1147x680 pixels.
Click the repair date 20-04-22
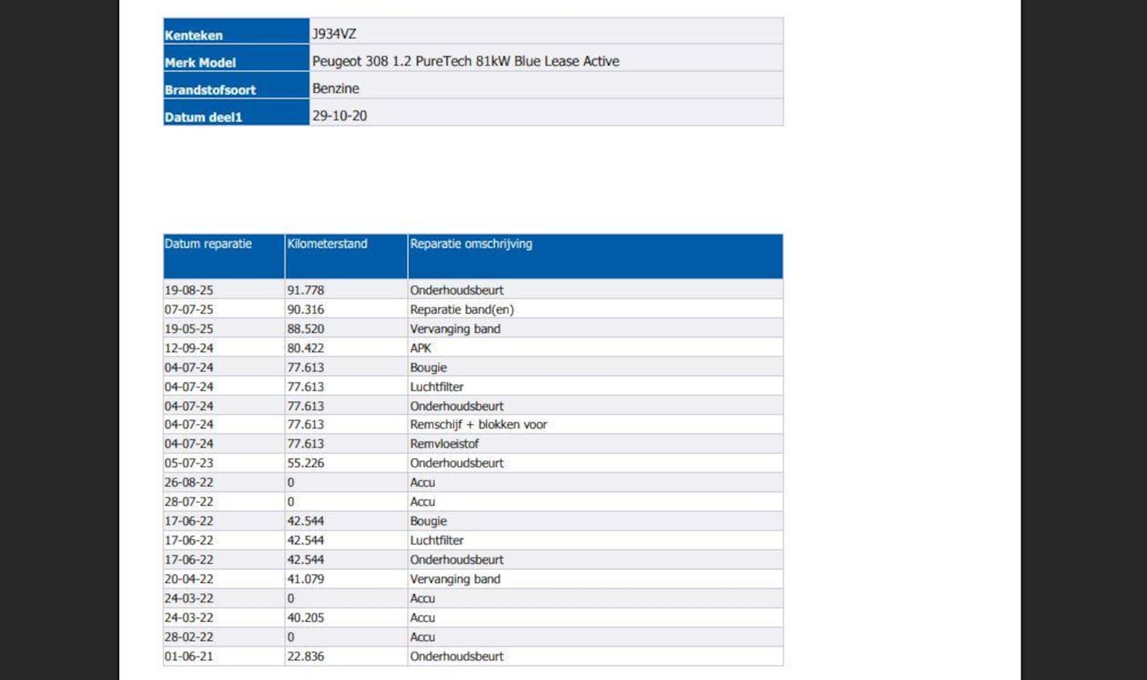(x=189, y=579)
